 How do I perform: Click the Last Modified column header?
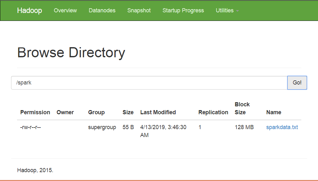tap(158, 112)
